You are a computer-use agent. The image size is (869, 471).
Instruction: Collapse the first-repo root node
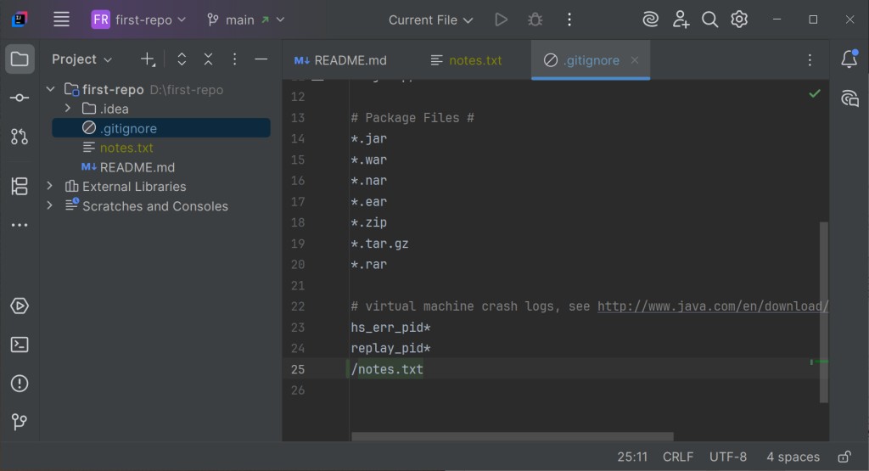tap(50, 89)
